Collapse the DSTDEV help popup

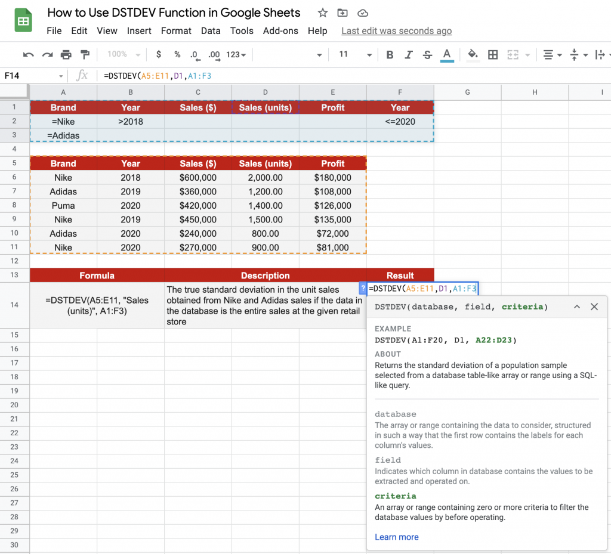coord(576,307)
